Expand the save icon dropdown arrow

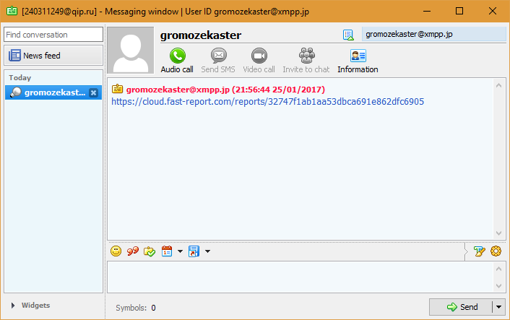(x=207, y=251)
